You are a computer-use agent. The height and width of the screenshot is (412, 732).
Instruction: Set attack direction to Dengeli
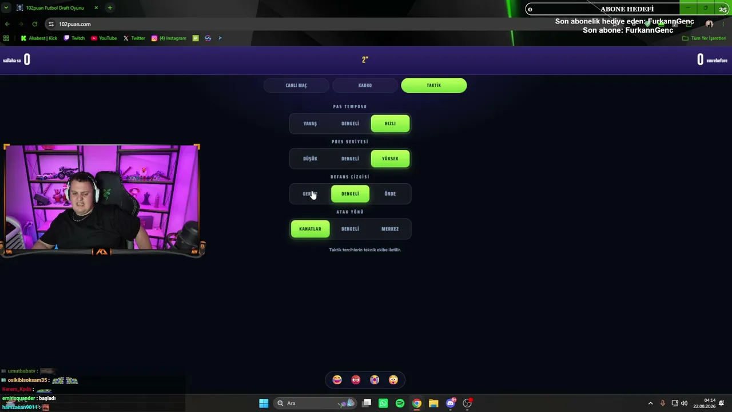click(350, 229)
